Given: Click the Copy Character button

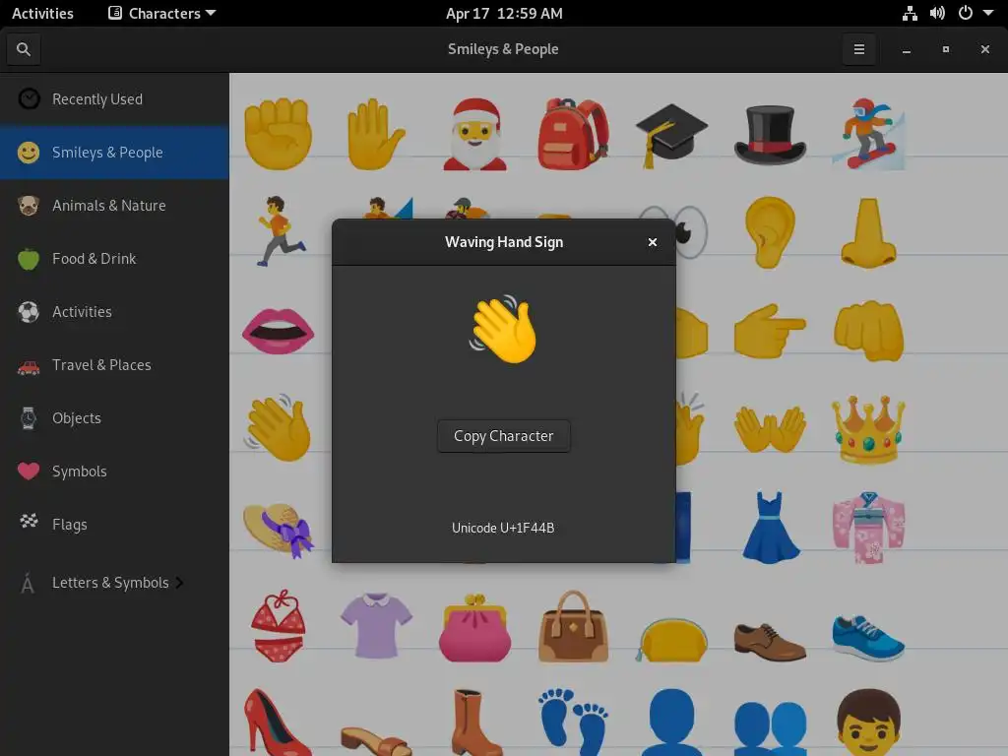Looking at the screenshot, I should click(x=503, y=436).
